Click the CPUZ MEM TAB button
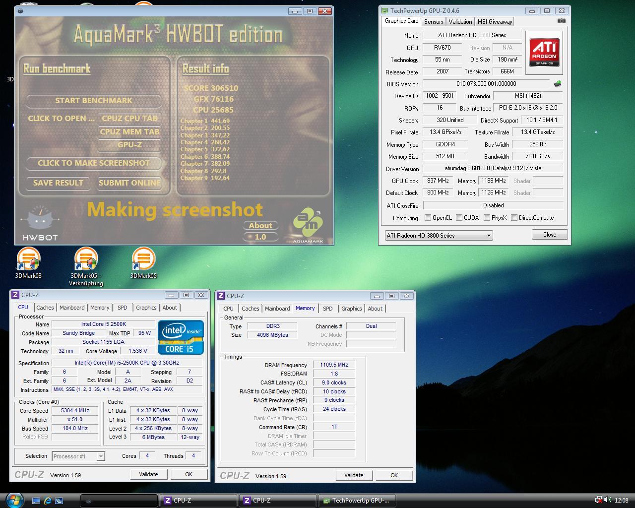Viewport: 635px width, 508px height. [129, 132]
